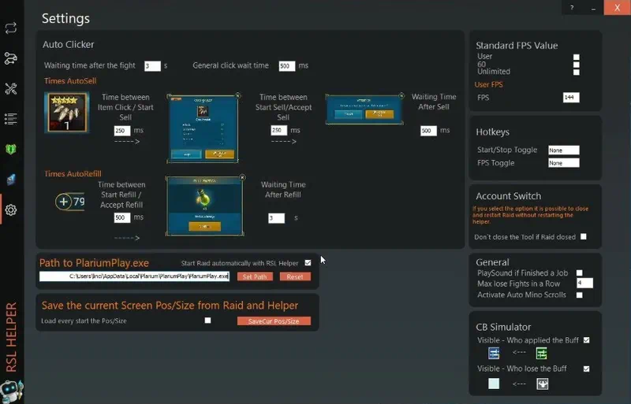This screenshot has width=631, height=404.
Task: Click the Times AutoSell heading
Action: [70, 81]
